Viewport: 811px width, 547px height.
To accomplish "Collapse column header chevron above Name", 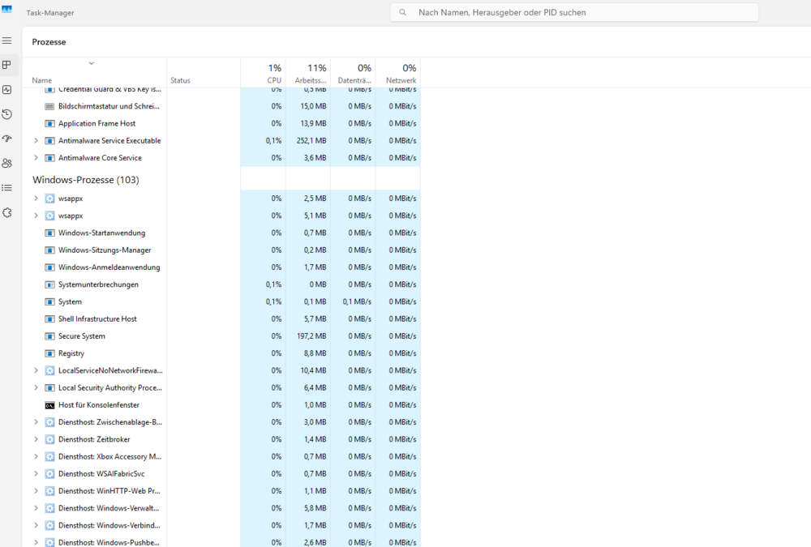I will [x=92, y=63].
